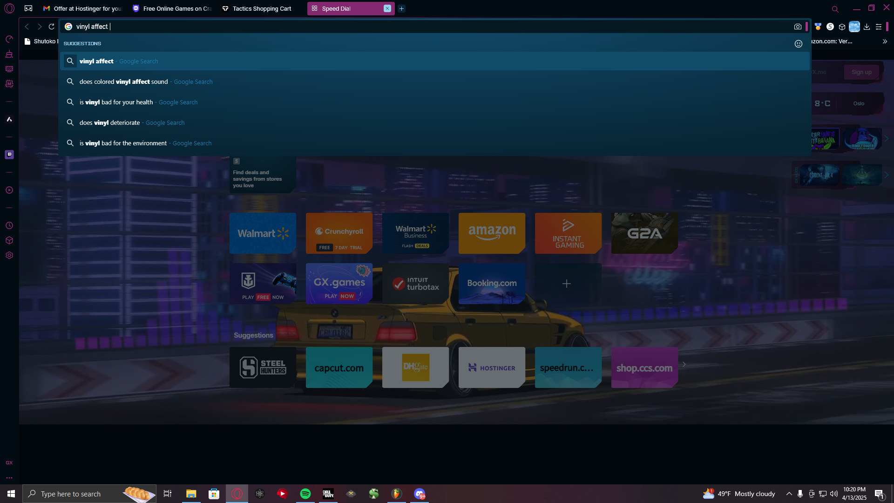This screenshot has width=894, height=503.
Task: Reload the current page
Action: 52,27
